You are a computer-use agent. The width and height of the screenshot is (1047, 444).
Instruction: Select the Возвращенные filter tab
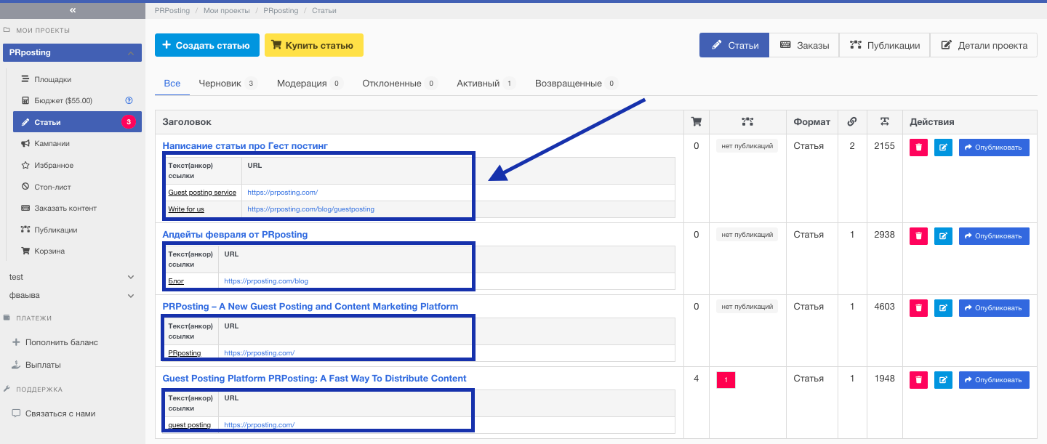coord(575,84)
